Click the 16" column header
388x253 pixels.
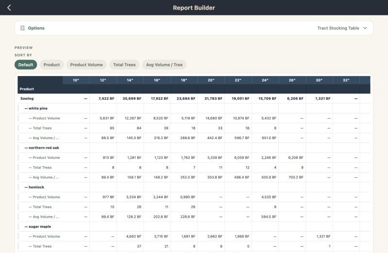pos(157,80)
